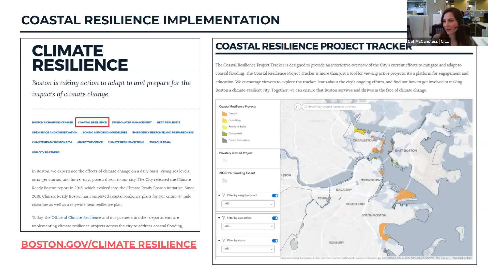Open the boston.gov/climate resilience URL

coord(109,244)
